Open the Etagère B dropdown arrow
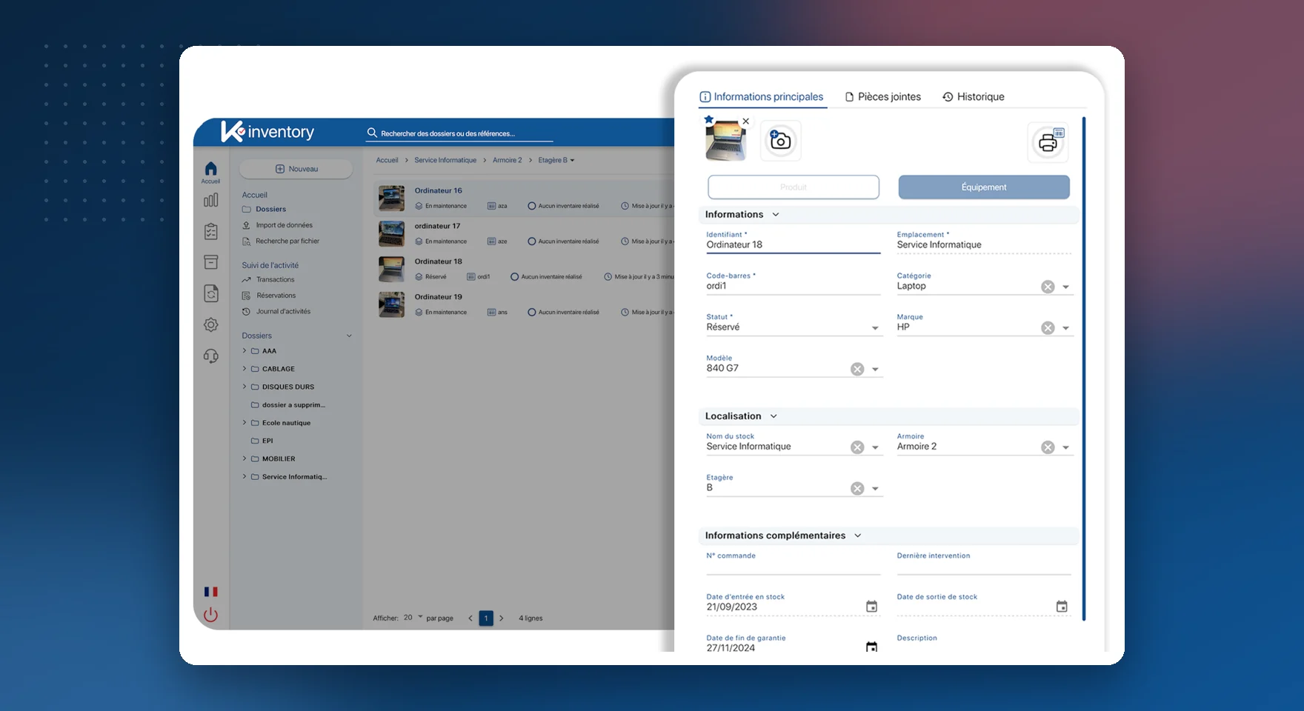 click(876, 489)
